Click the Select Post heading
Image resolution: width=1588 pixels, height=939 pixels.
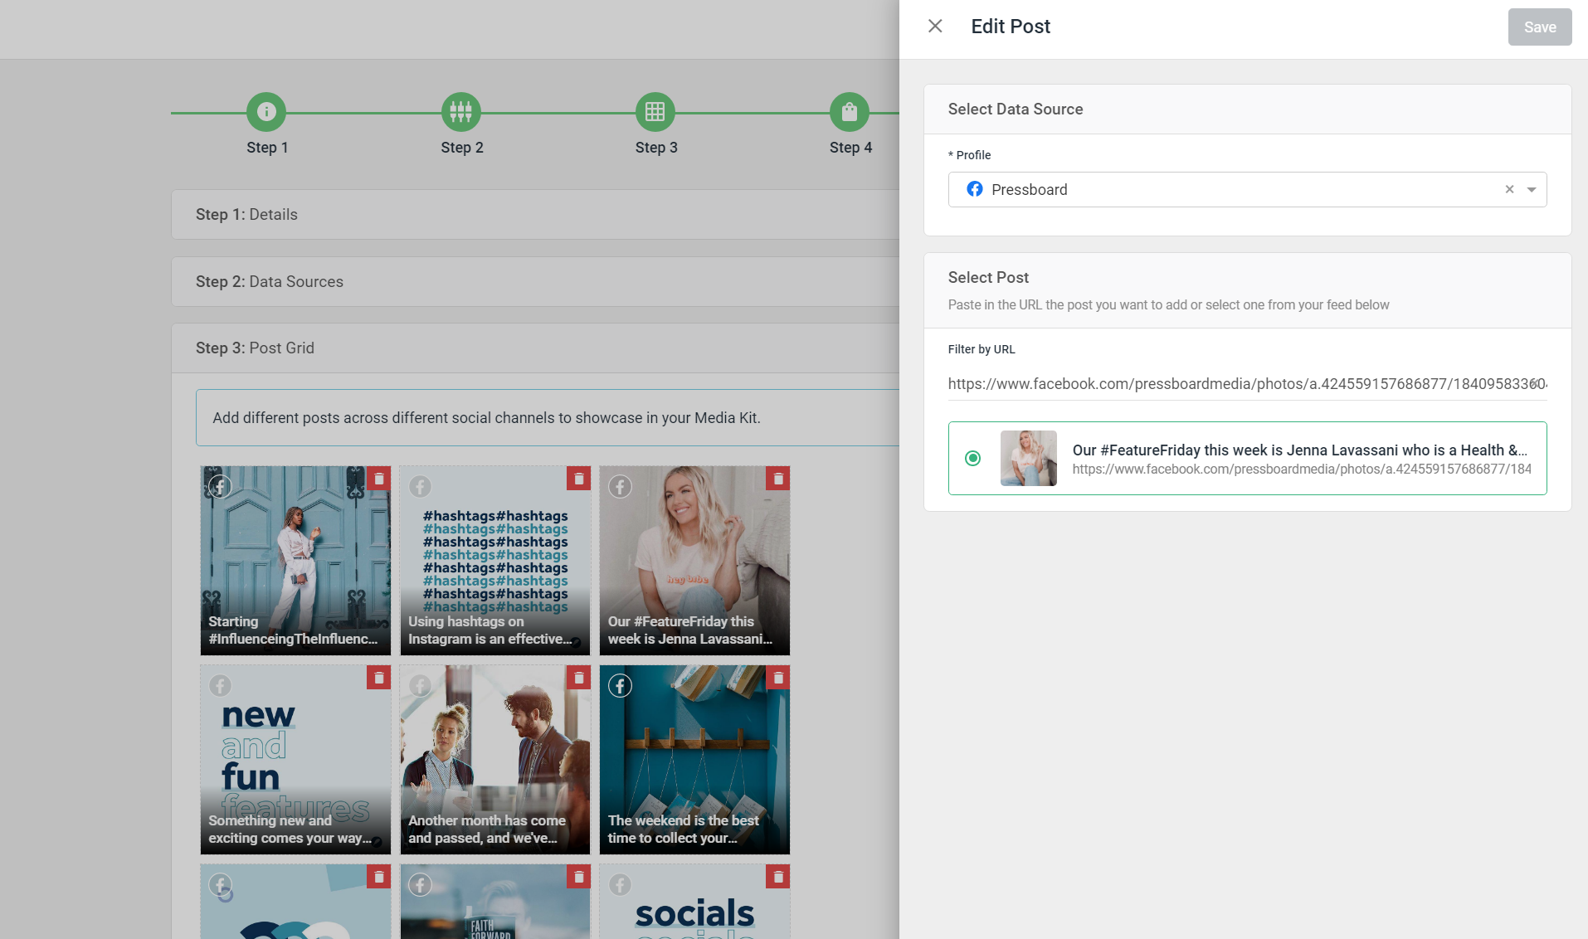[x=988, y=277]
